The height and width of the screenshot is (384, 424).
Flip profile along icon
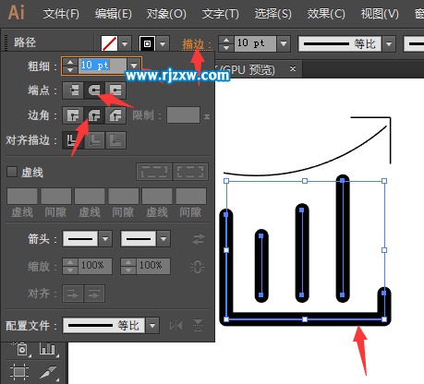coord(176,326)
